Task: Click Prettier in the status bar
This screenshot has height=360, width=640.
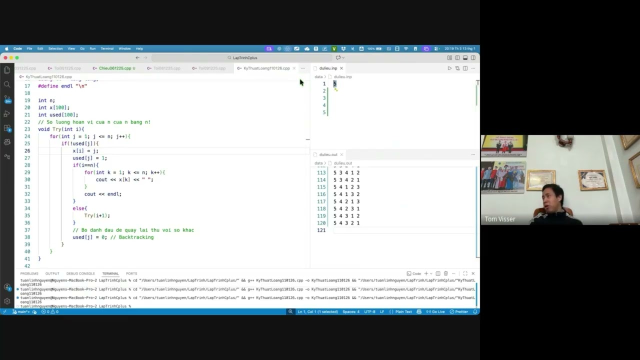Action: click(459, 311)
